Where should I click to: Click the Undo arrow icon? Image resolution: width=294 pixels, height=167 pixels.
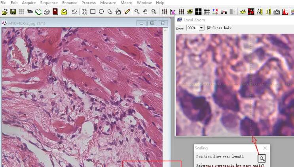coord(74,12)
